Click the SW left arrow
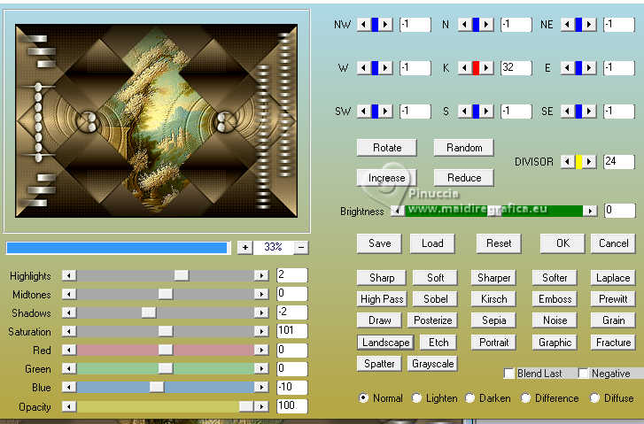 (363, 112)
